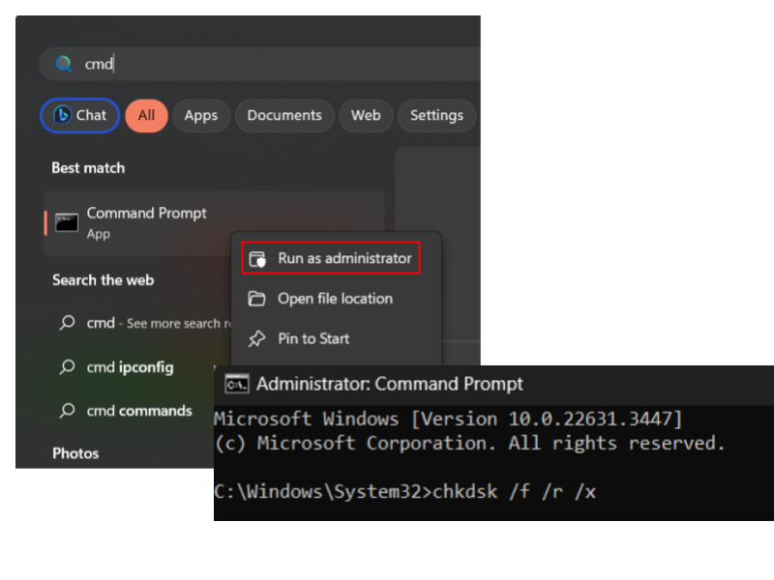This screenshot has width=774, height=580.
Task: Open the Bing Chat filter
Action: [x=79, y=115]
